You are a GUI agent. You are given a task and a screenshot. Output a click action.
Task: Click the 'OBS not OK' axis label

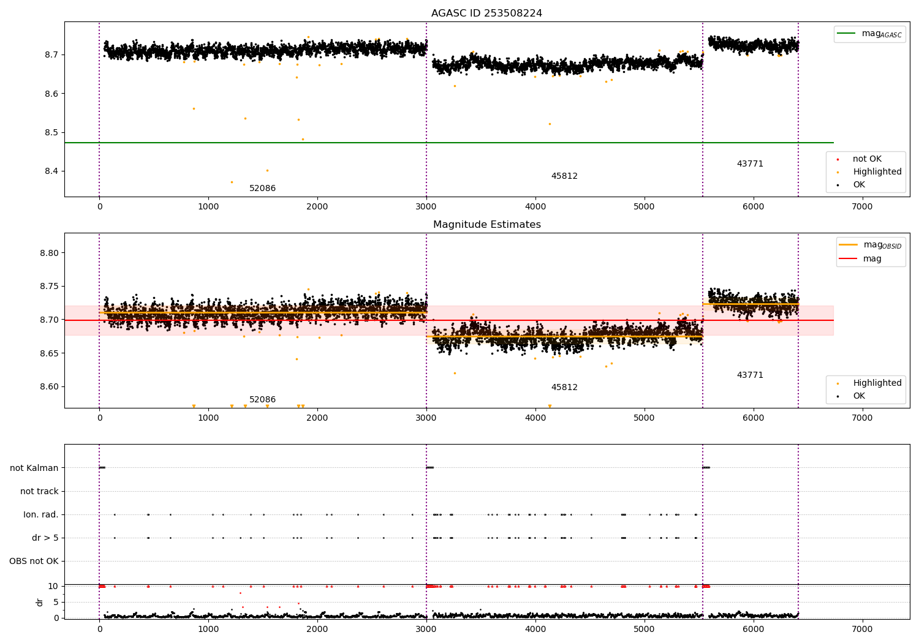click(x=34, y=561)
